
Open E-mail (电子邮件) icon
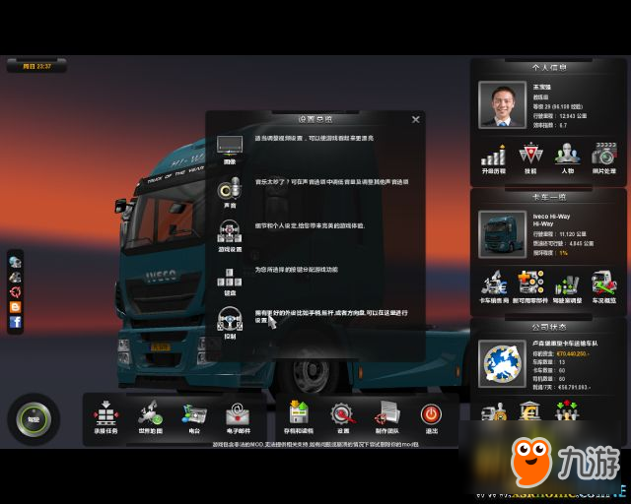(239, 414)
